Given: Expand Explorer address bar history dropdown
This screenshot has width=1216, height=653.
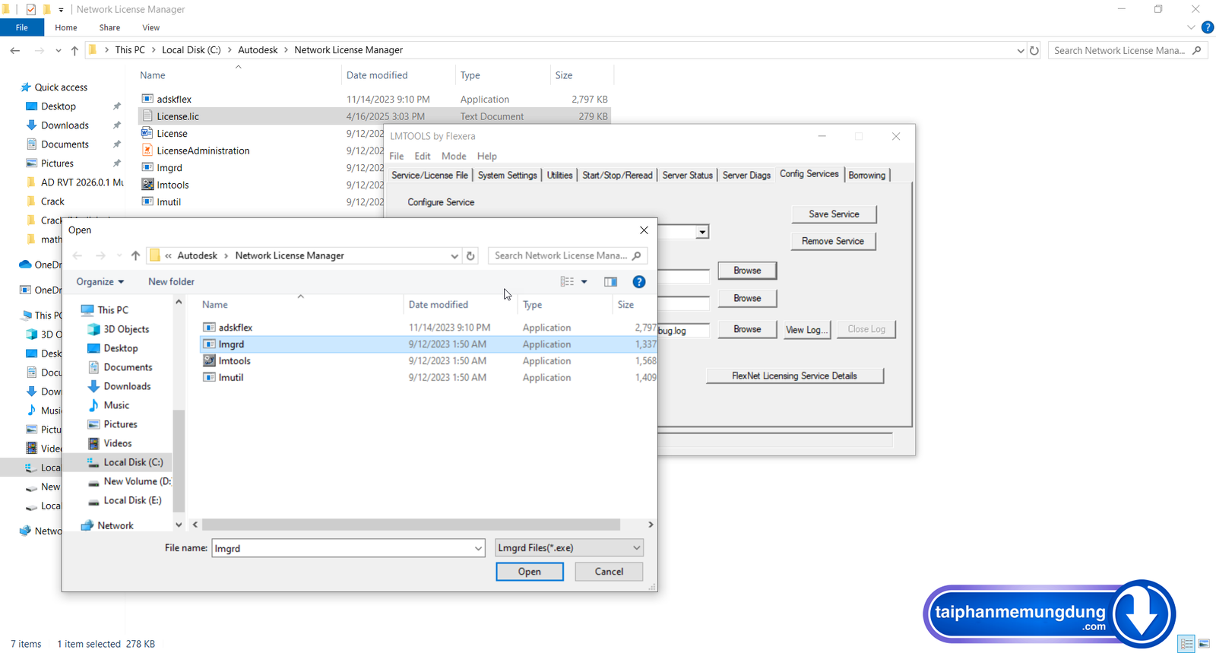Looking at the screenshot, I should point(1020,50).
